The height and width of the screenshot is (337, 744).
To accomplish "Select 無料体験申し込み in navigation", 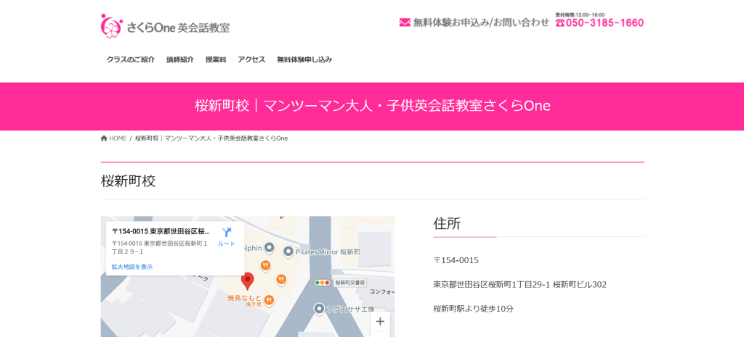I will (x=304, y=59).
